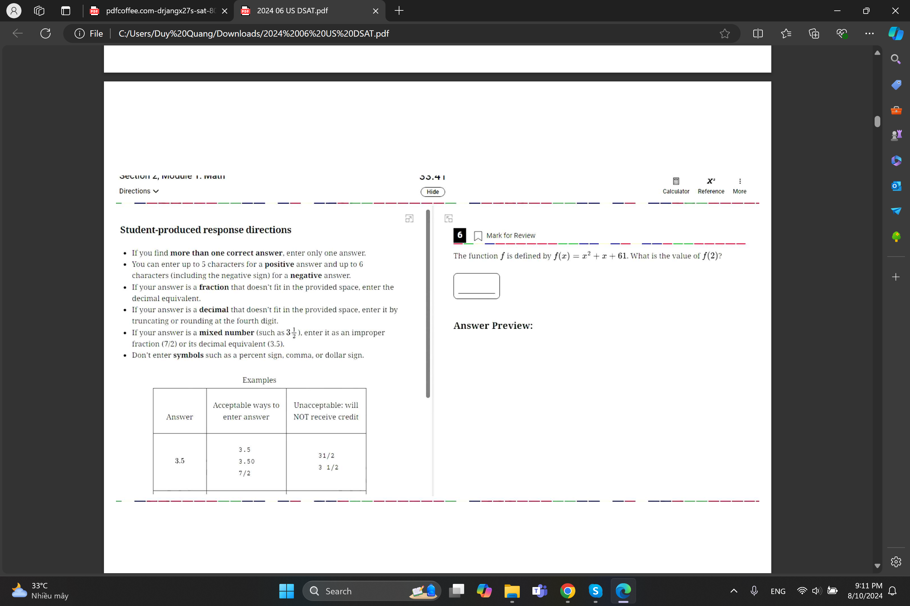Expand the left directions pane
This screenshot has height=606, width=910.
pos(409,219)
